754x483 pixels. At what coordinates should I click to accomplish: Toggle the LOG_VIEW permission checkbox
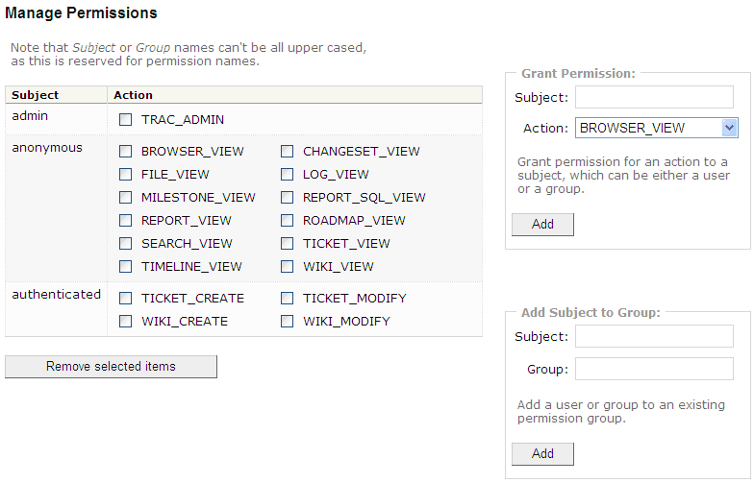[288, 174]
